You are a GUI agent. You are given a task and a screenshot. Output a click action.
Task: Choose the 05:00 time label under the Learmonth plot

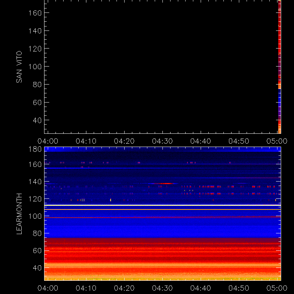coord(277,288)
